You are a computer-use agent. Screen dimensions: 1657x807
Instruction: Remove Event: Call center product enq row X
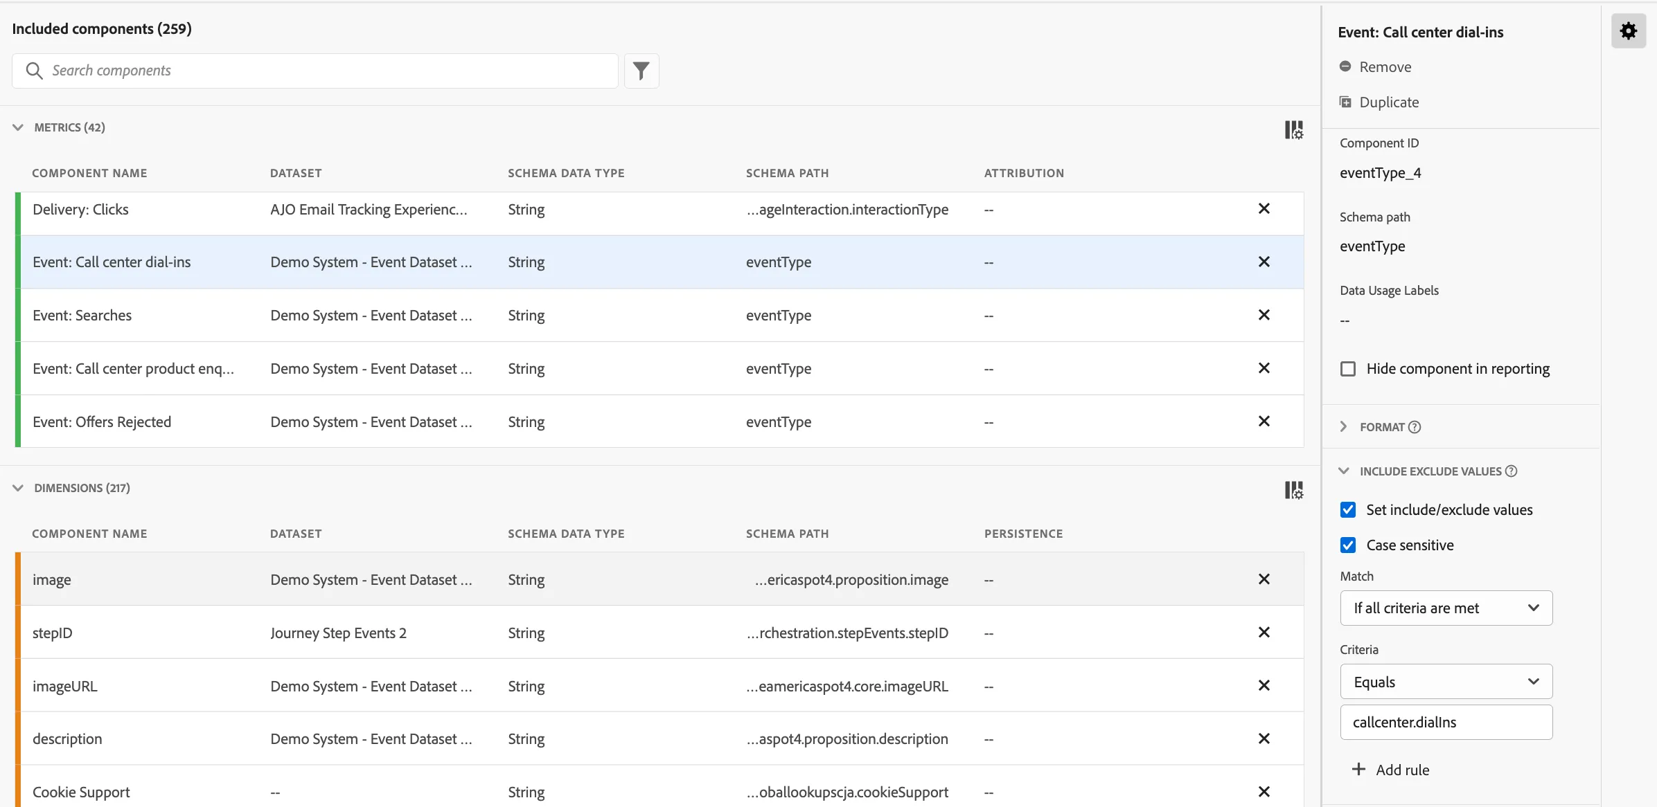1264,368
